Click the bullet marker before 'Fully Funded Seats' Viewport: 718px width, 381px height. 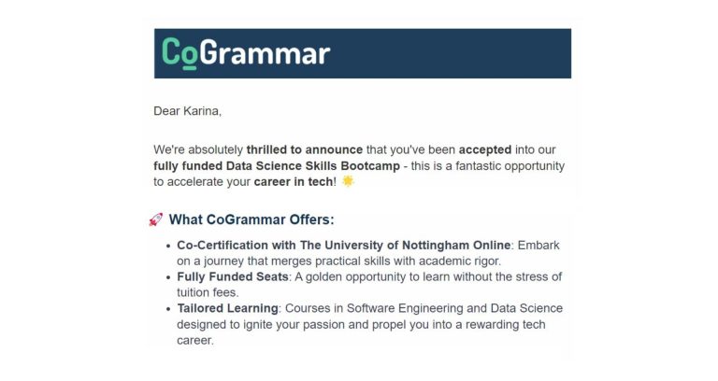click(x=168, y=277)
